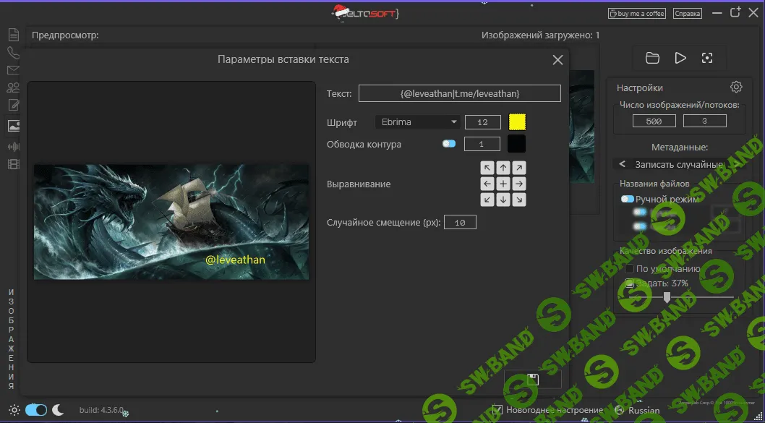
Task: Open the settings gear icon near Настройки
Action: 736,87
